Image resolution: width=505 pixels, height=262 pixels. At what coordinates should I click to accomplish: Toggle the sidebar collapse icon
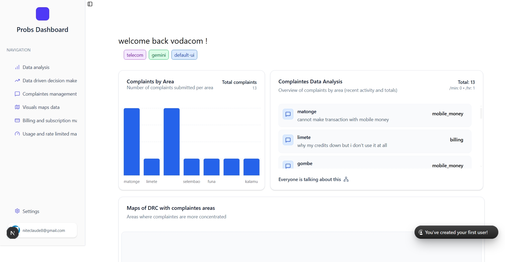tap(90, 4)
